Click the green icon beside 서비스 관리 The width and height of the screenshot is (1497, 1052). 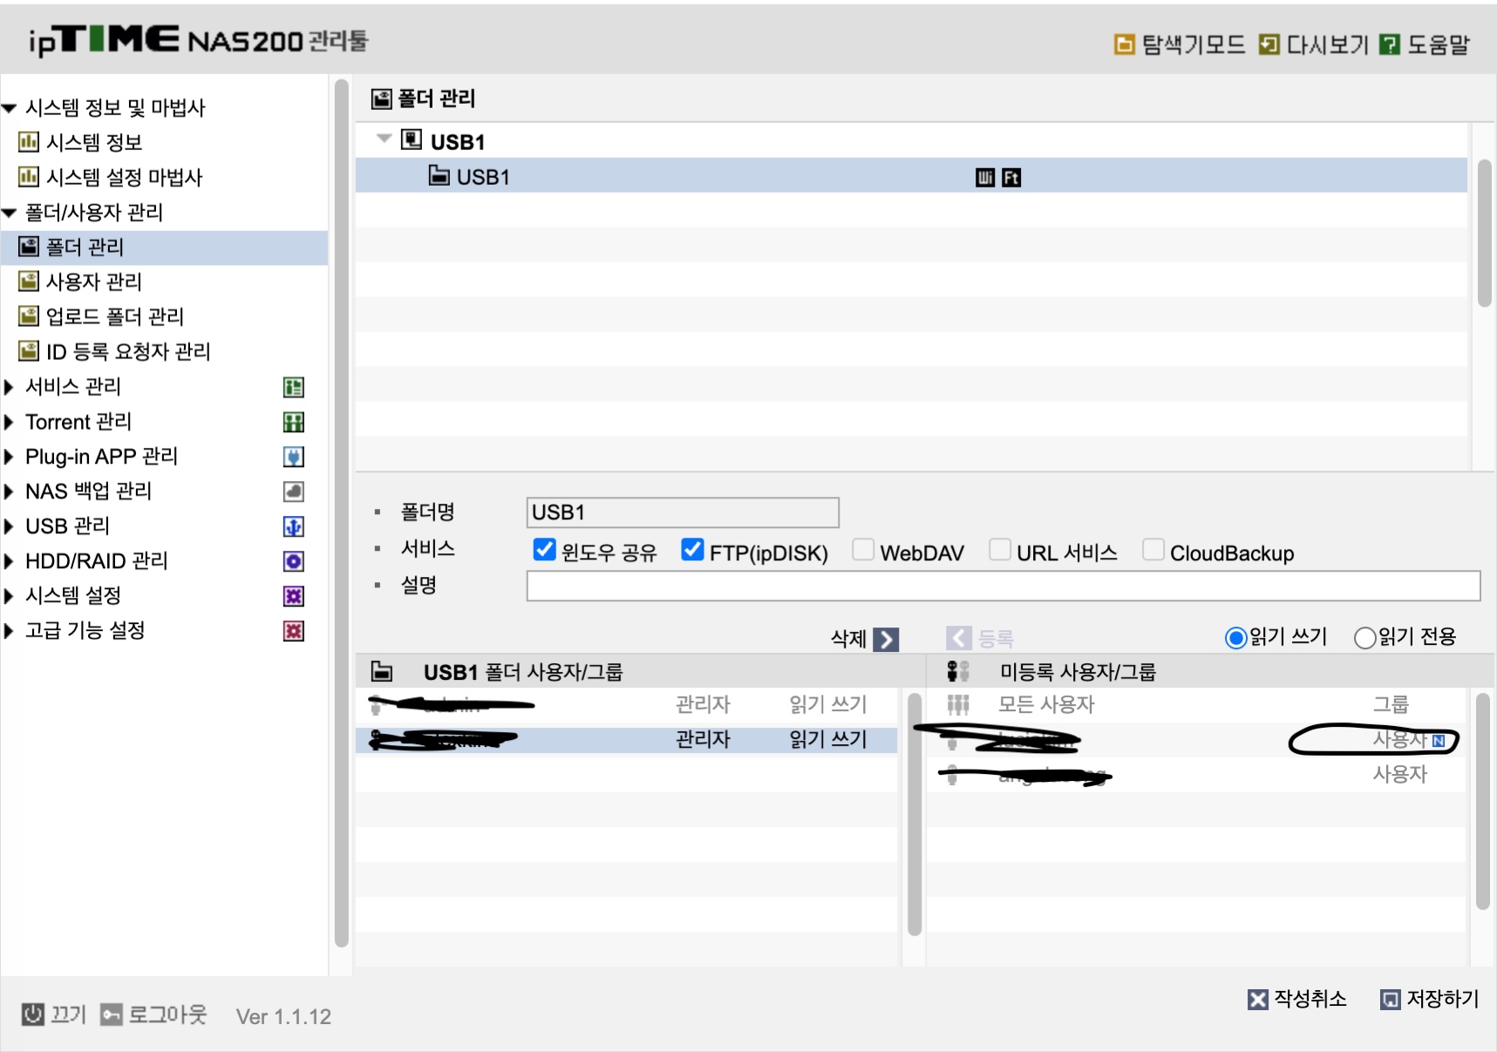pyautogui.click(x=294, y=387)
